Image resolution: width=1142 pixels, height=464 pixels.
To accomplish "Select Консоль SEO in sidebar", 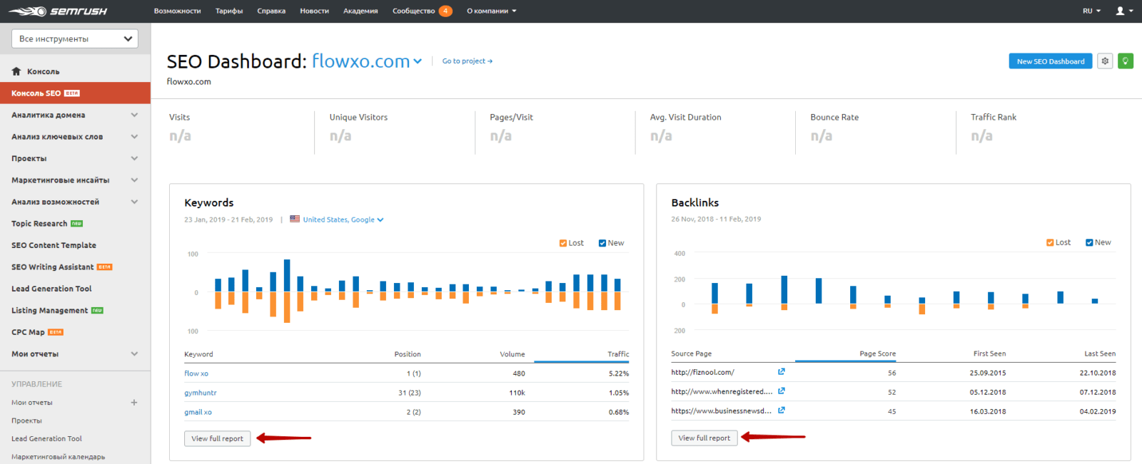I will tap(75, 93).
